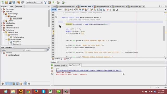This screenshot has height=94, width=167.
Task: Open Google Chrome from the taskbar
Action: coord(28,92)
